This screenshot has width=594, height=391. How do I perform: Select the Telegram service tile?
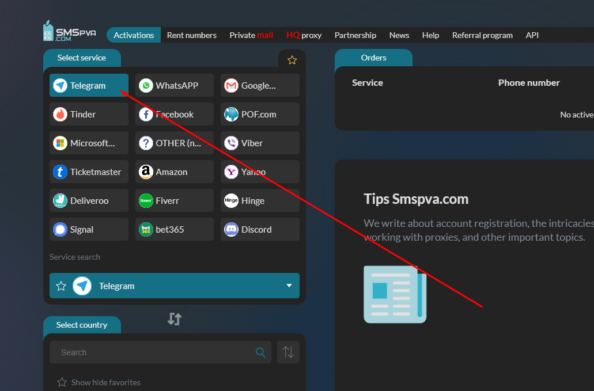click(89, 85)
